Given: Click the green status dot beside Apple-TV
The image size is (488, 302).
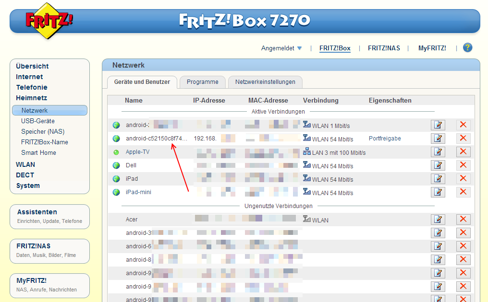Looking at the screenshot, I should 116,152.
